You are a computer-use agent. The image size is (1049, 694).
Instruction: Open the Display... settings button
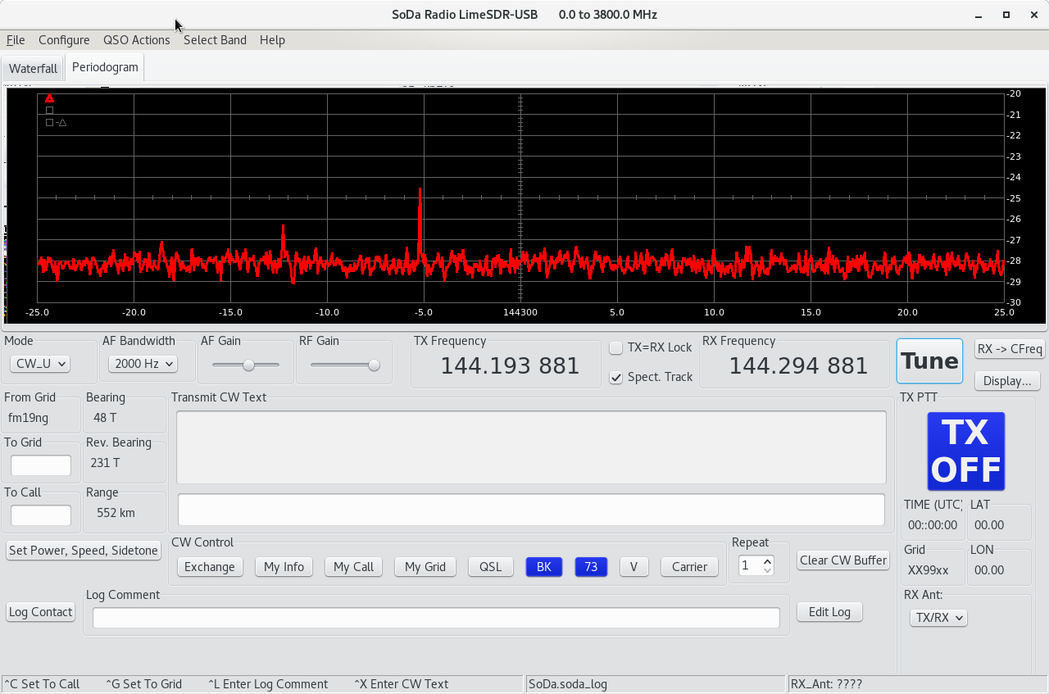pos(1007,381)
